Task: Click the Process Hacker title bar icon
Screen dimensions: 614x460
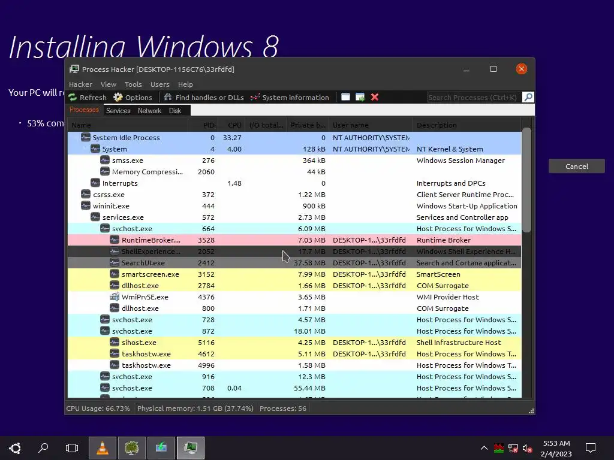Action: 74,69
